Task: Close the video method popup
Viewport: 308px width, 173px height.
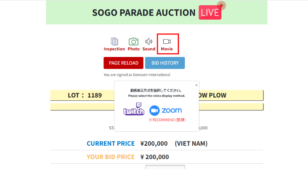Action: point(197,85)
